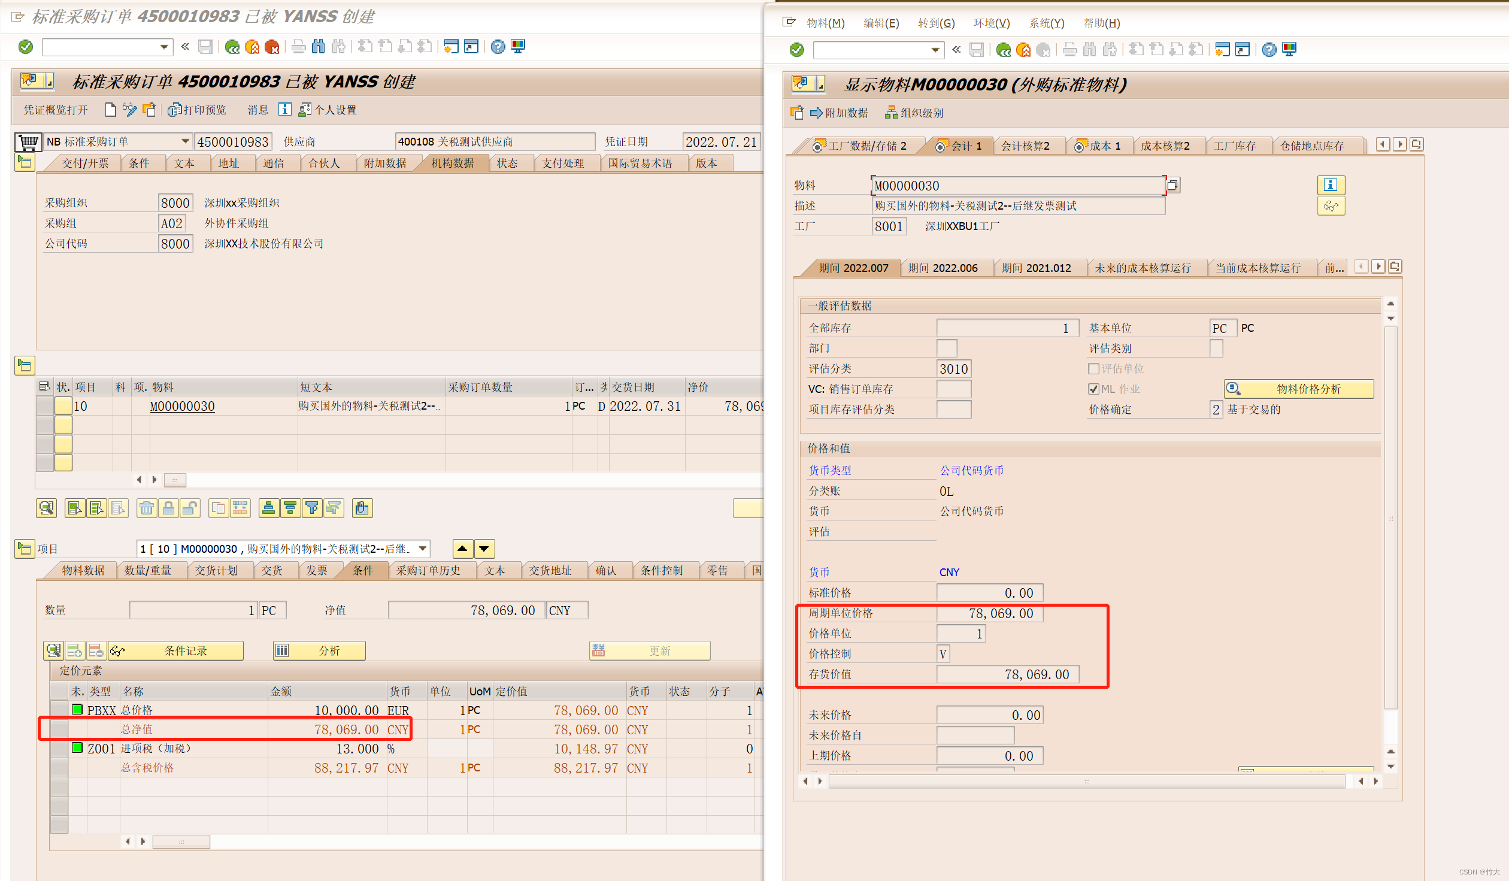The width and height of the screenshot is (1509, 881).
Task: Open the 转到(G) menu
Action: 936,23
